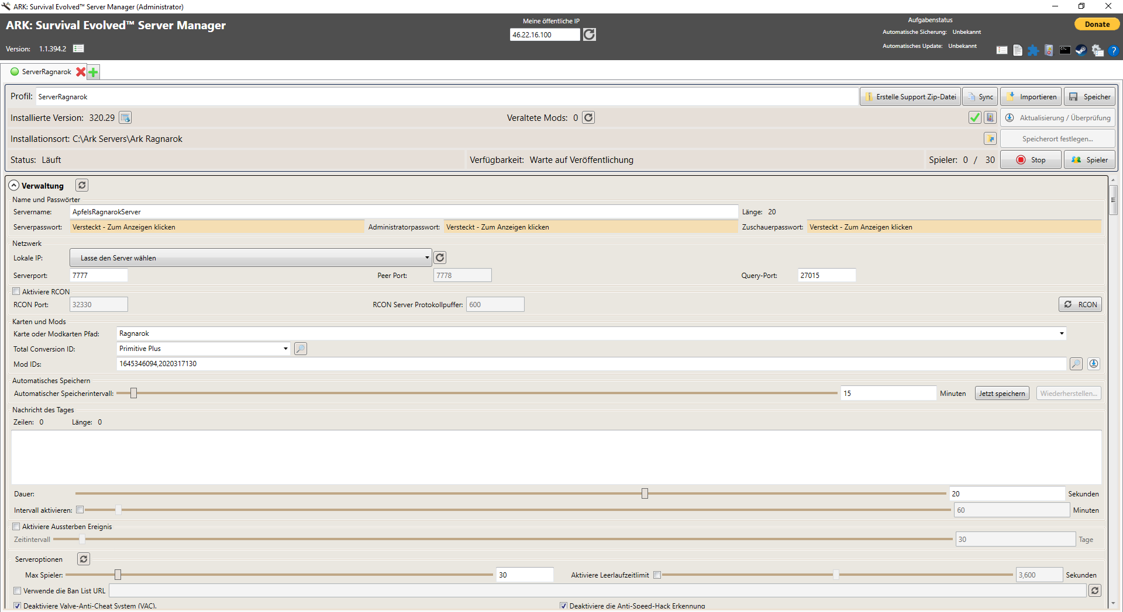Open the blue puzzle plugins icon

click(1034, 50)
